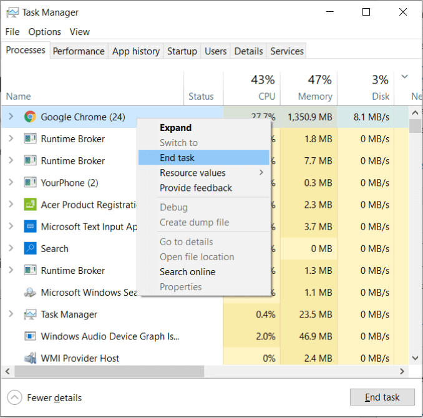Click the WMI Provider Host icon
Viewport: 423px width, 418px height.
tap(29, 358)
